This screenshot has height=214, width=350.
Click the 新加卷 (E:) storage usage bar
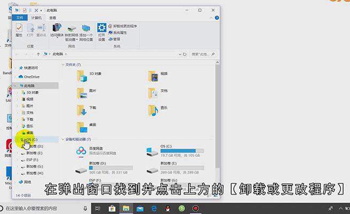pos(182,168)
